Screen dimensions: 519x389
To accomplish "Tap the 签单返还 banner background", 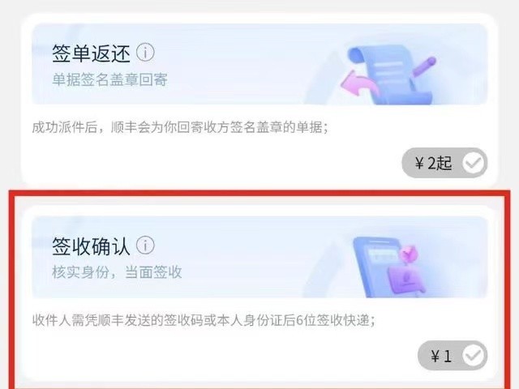I will click(259, 64).
